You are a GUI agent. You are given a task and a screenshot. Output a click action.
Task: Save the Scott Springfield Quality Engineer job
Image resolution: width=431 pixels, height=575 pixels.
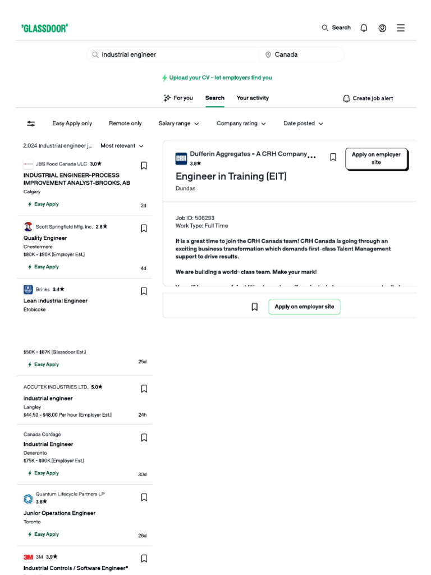tap(144, 228)
